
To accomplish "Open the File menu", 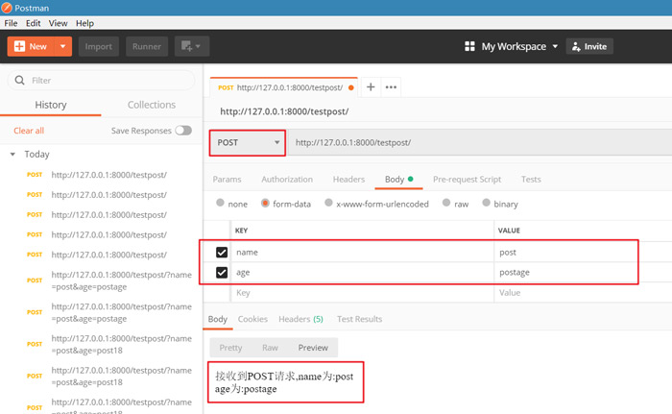I will click(11, 23).
